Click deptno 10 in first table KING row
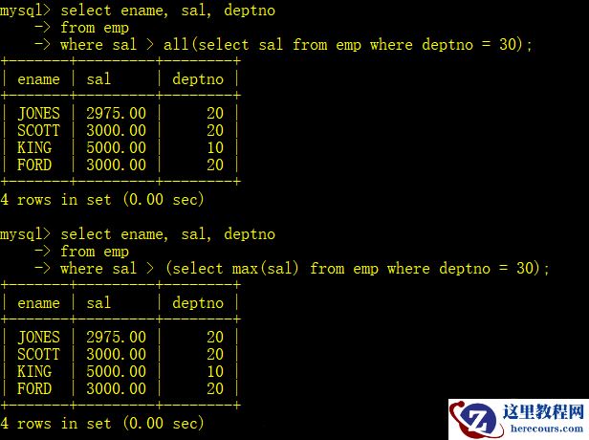The image size is (589, 440). [x=215, y=147]
